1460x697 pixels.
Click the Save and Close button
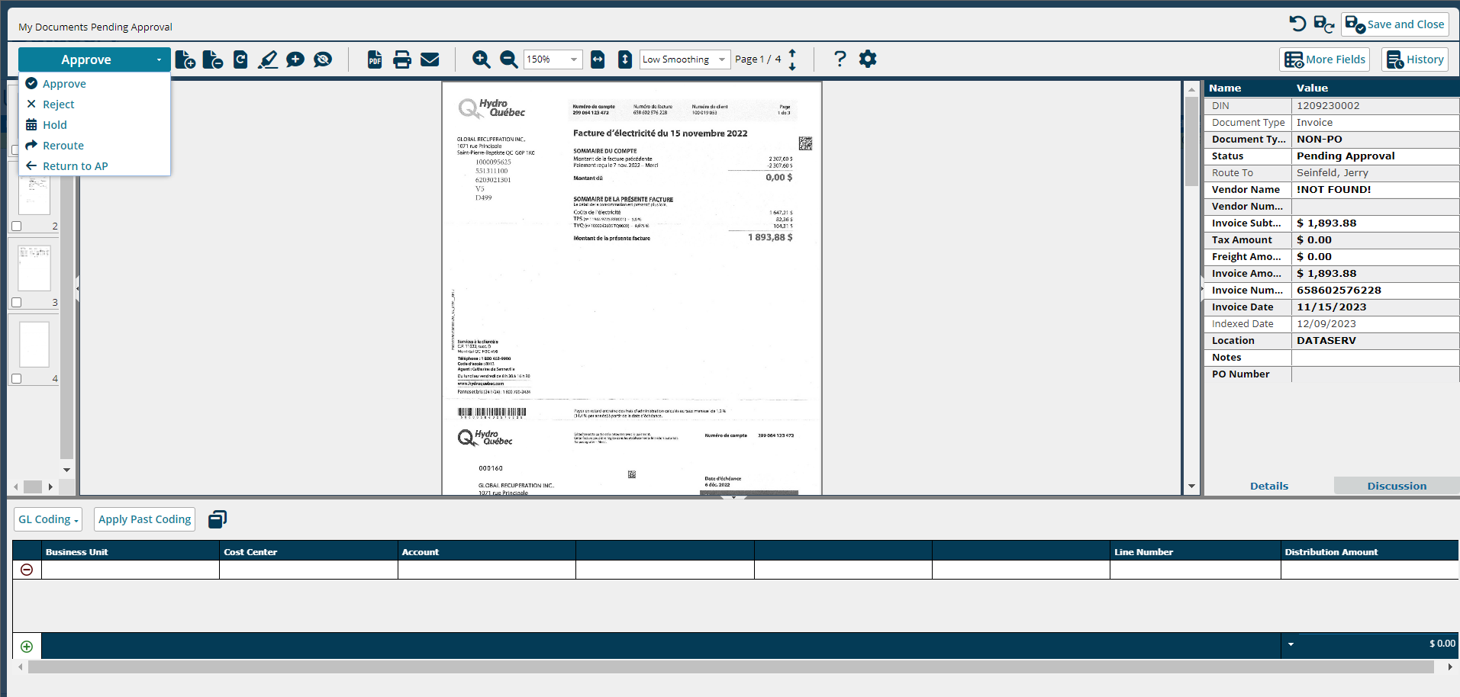1395,24
